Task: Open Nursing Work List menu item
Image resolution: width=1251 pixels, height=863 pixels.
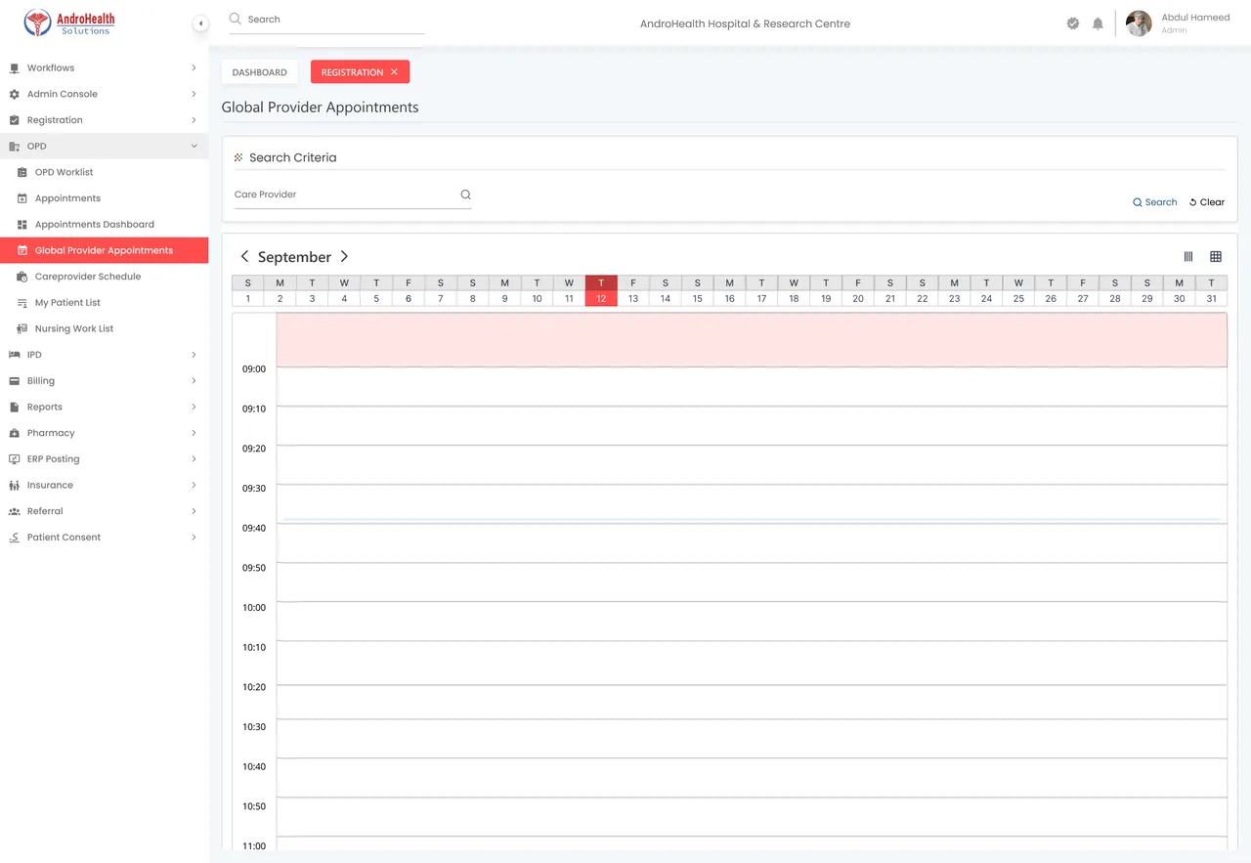Action: pyautogui.click(x=105, y=328)
